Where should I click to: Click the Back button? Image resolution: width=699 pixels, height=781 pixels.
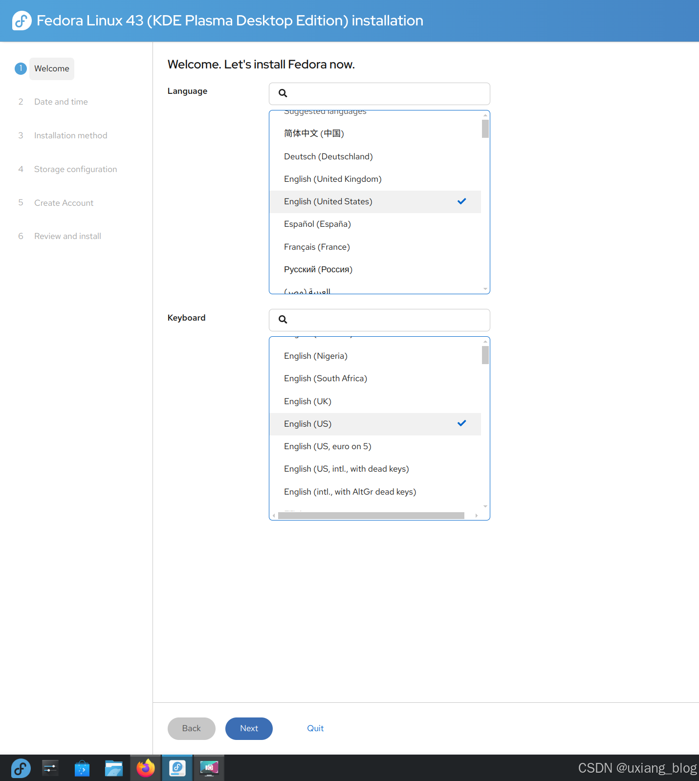pos(192,729)
